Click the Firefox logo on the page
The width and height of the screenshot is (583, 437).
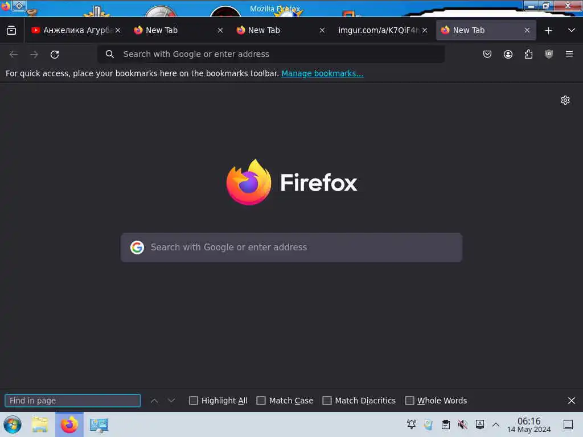click(x=249, y=182)
